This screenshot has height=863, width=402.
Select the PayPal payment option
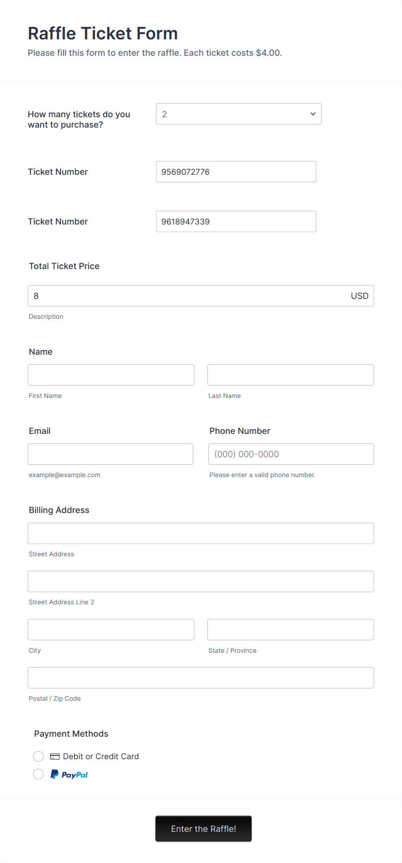coord(38,774)
